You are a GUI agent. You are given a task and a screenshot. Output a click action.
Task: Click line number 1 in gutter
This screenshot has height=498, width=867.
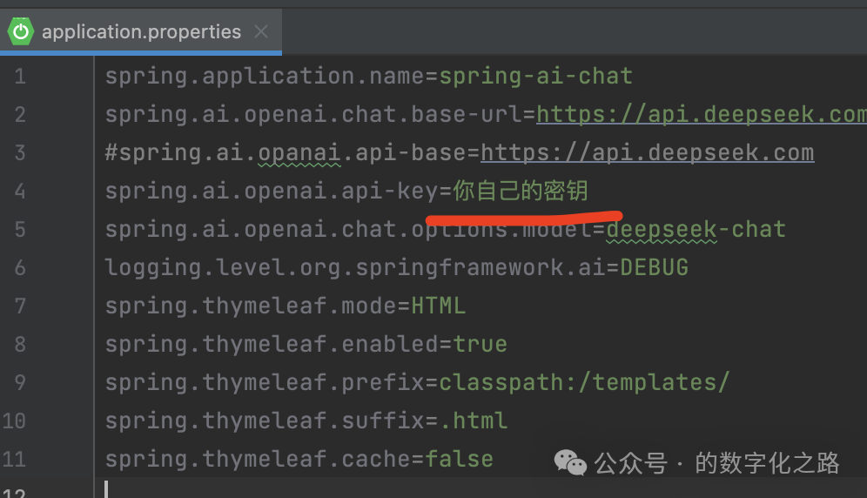click(20, 77)
